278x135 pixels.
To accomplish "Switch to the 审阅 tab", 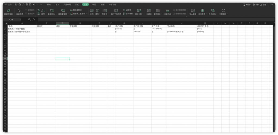I will tap(94, 4).
